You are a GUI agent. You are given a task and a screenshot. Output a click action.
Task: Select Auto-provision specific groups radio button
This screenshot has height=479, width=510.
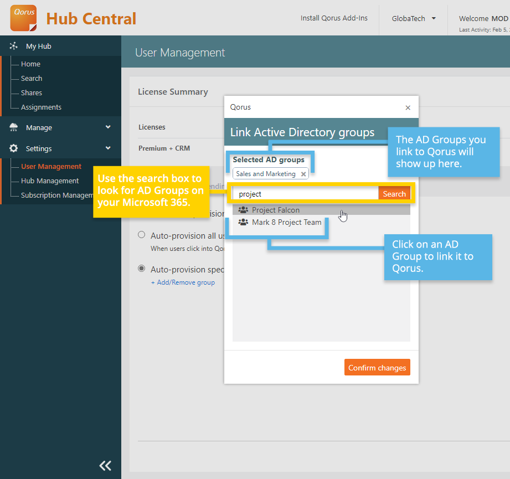(142, 269)
